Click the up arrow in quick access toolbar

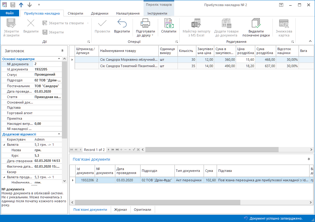click(x=21, y=5)
